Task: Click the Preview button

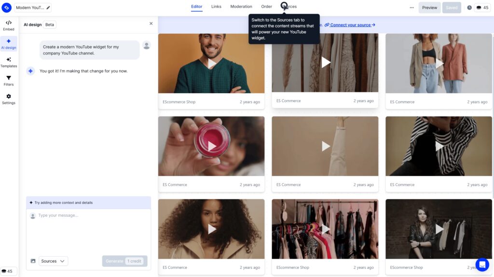Action: [429, 7]
